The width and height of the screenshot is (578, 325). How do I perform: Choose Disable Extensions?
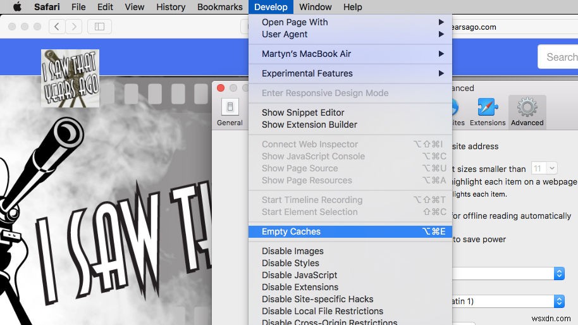coord(350,287)
